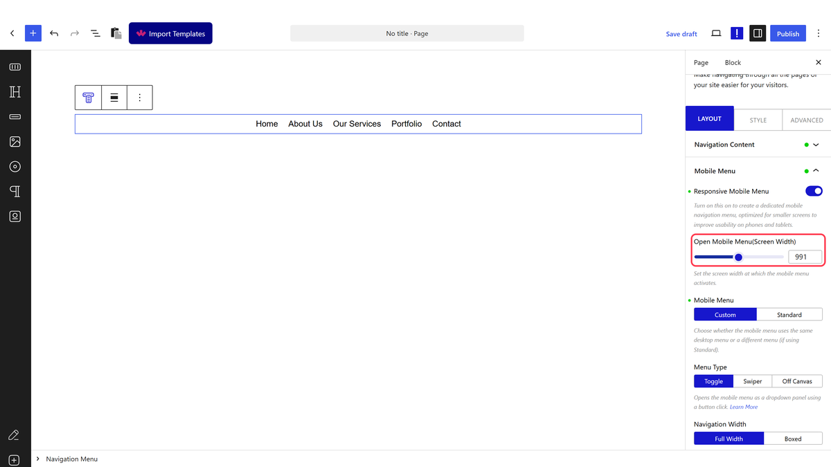Select Standard for Mobile Menu
The height and width of the screenshot is (467, 831).
pyautogui.click(x=789, y=315)
